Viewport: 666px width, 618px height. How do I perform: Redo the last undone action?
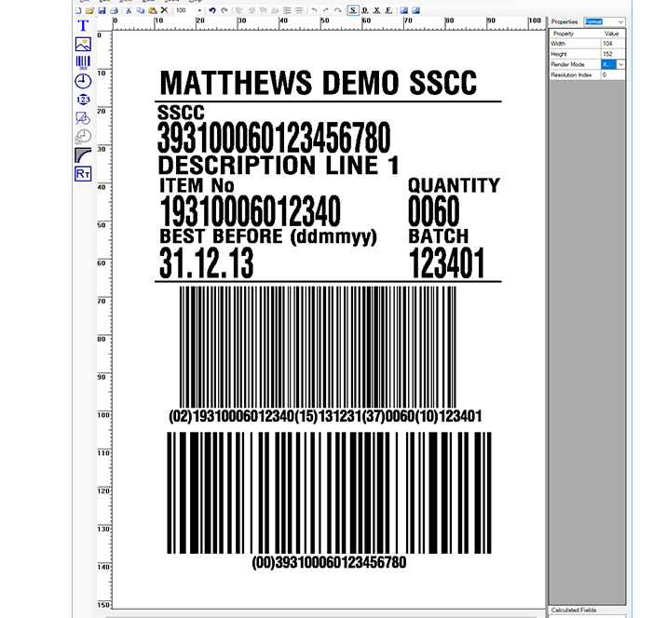coord(224,10)
